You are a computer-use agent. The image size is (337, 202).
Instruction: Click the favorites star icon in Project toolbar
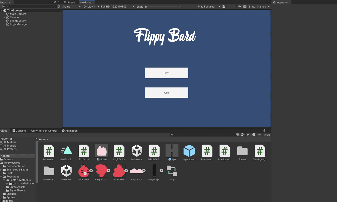click(259, 135)
